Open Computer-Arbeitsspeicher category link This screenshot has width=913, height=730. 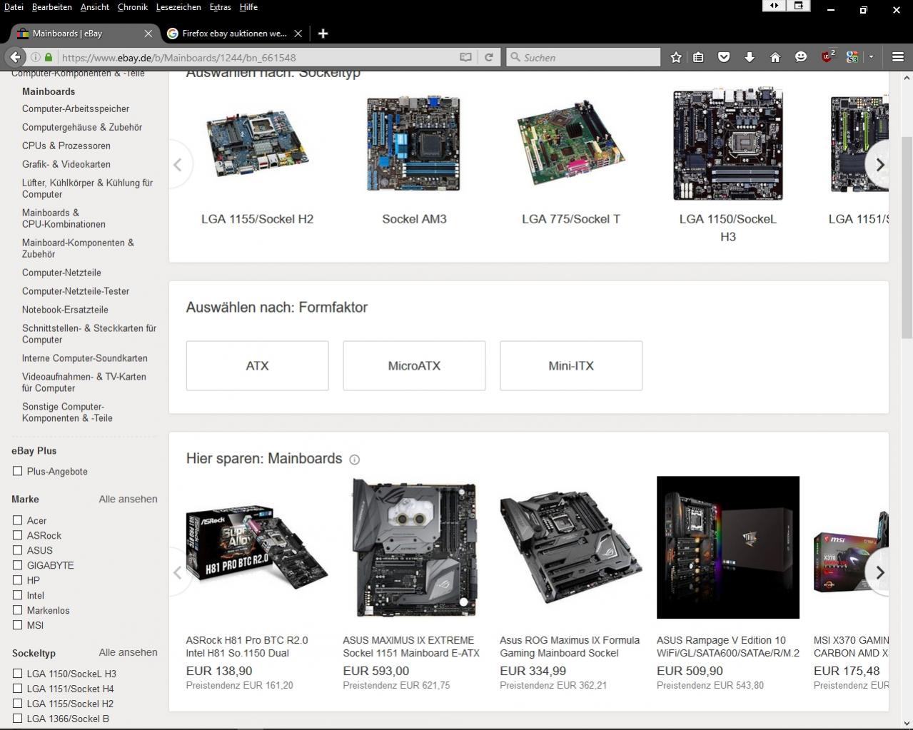click(x=76, y=108)
